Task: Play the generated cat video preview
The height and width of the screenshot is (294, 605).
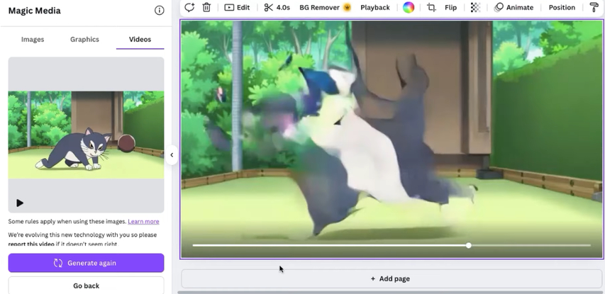Action: coord(20,203)
